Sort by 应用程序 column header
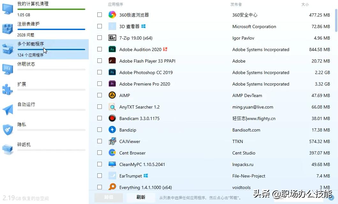The width and height of the screenshot is (338, 204). [x=116, y=4]
